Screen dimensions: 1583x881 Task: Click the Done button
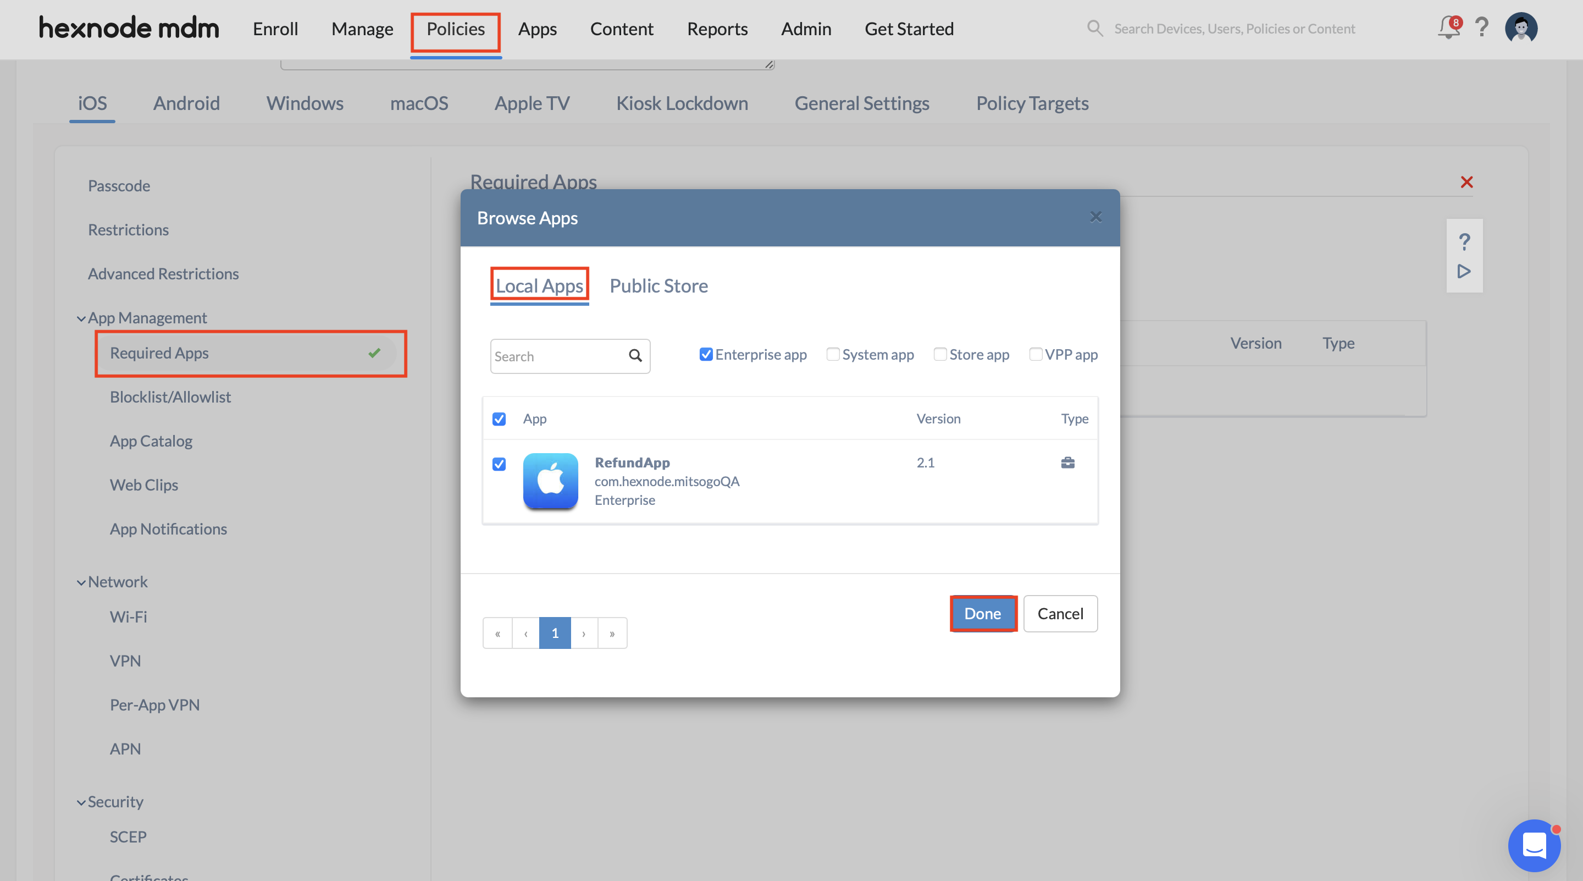983,613
